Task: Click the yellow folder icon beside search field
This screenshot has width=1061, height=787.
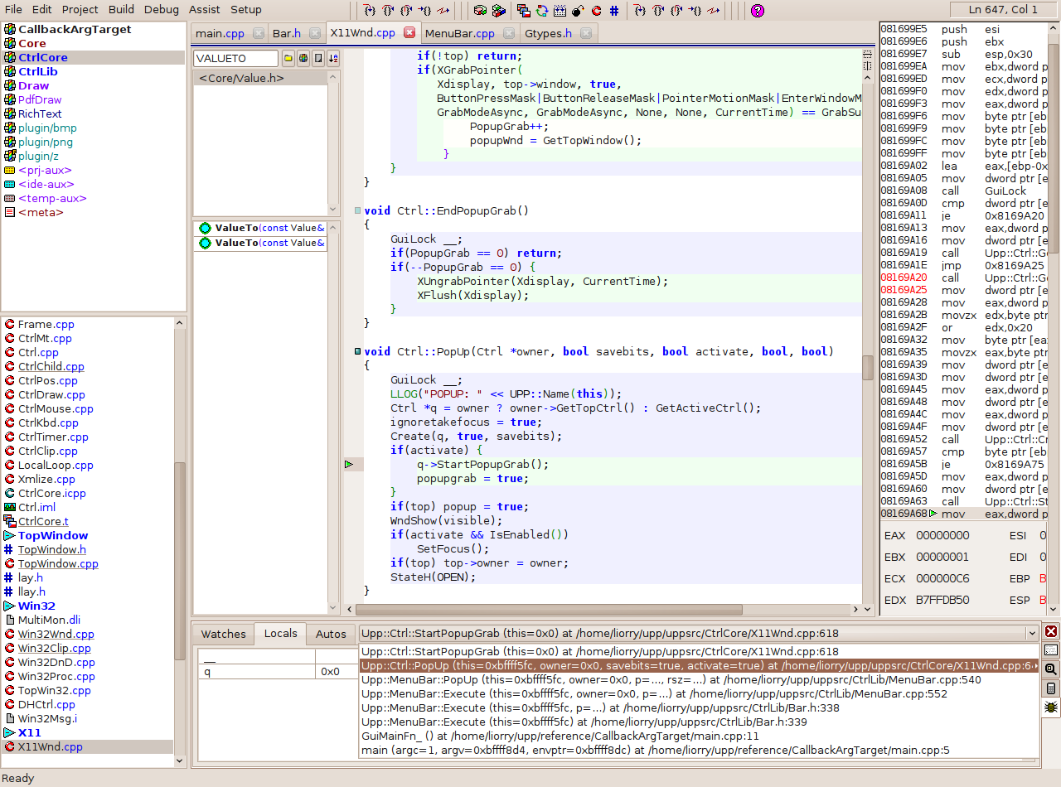Action: (x=288, y=58)
